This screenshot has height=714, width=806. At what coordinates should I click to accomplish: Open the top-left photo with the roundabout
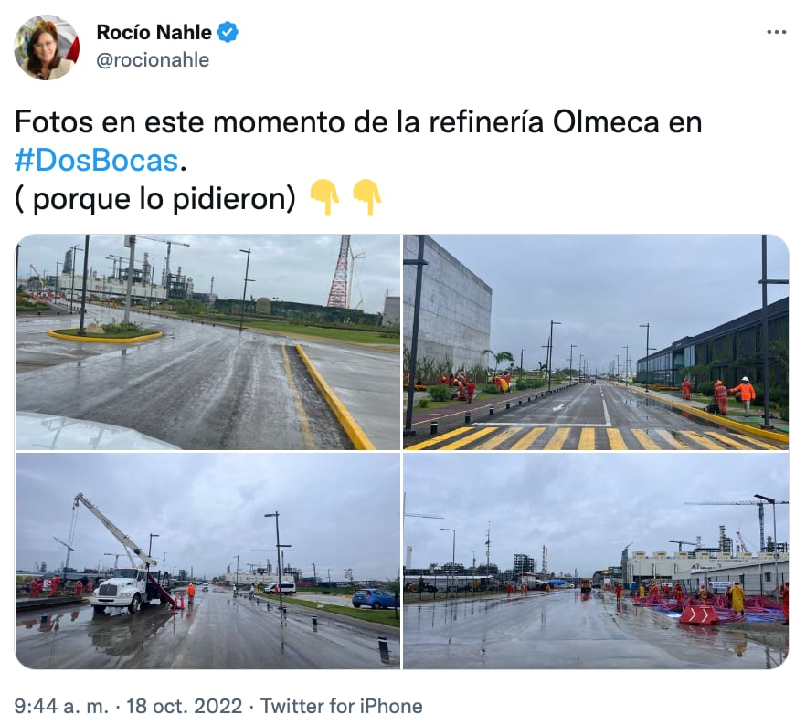[x=207, y=342]
